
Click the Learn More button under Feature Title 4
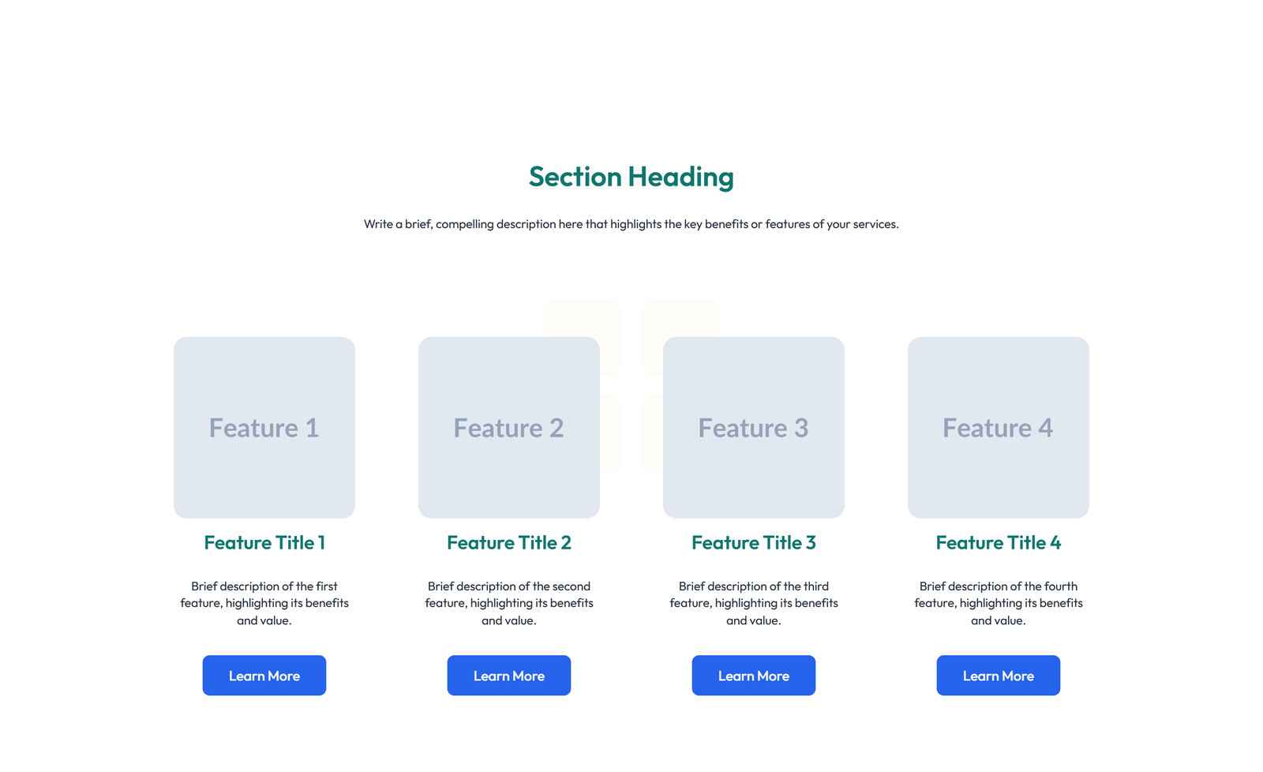click(x=998, y=675)
